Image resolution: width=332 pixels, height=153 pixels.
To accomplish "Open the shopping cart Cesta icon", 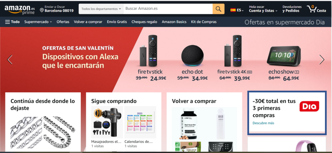I will [316, 9].
